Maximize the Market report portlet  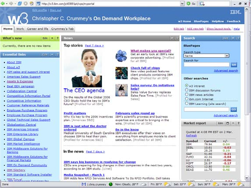coord(227,123)
